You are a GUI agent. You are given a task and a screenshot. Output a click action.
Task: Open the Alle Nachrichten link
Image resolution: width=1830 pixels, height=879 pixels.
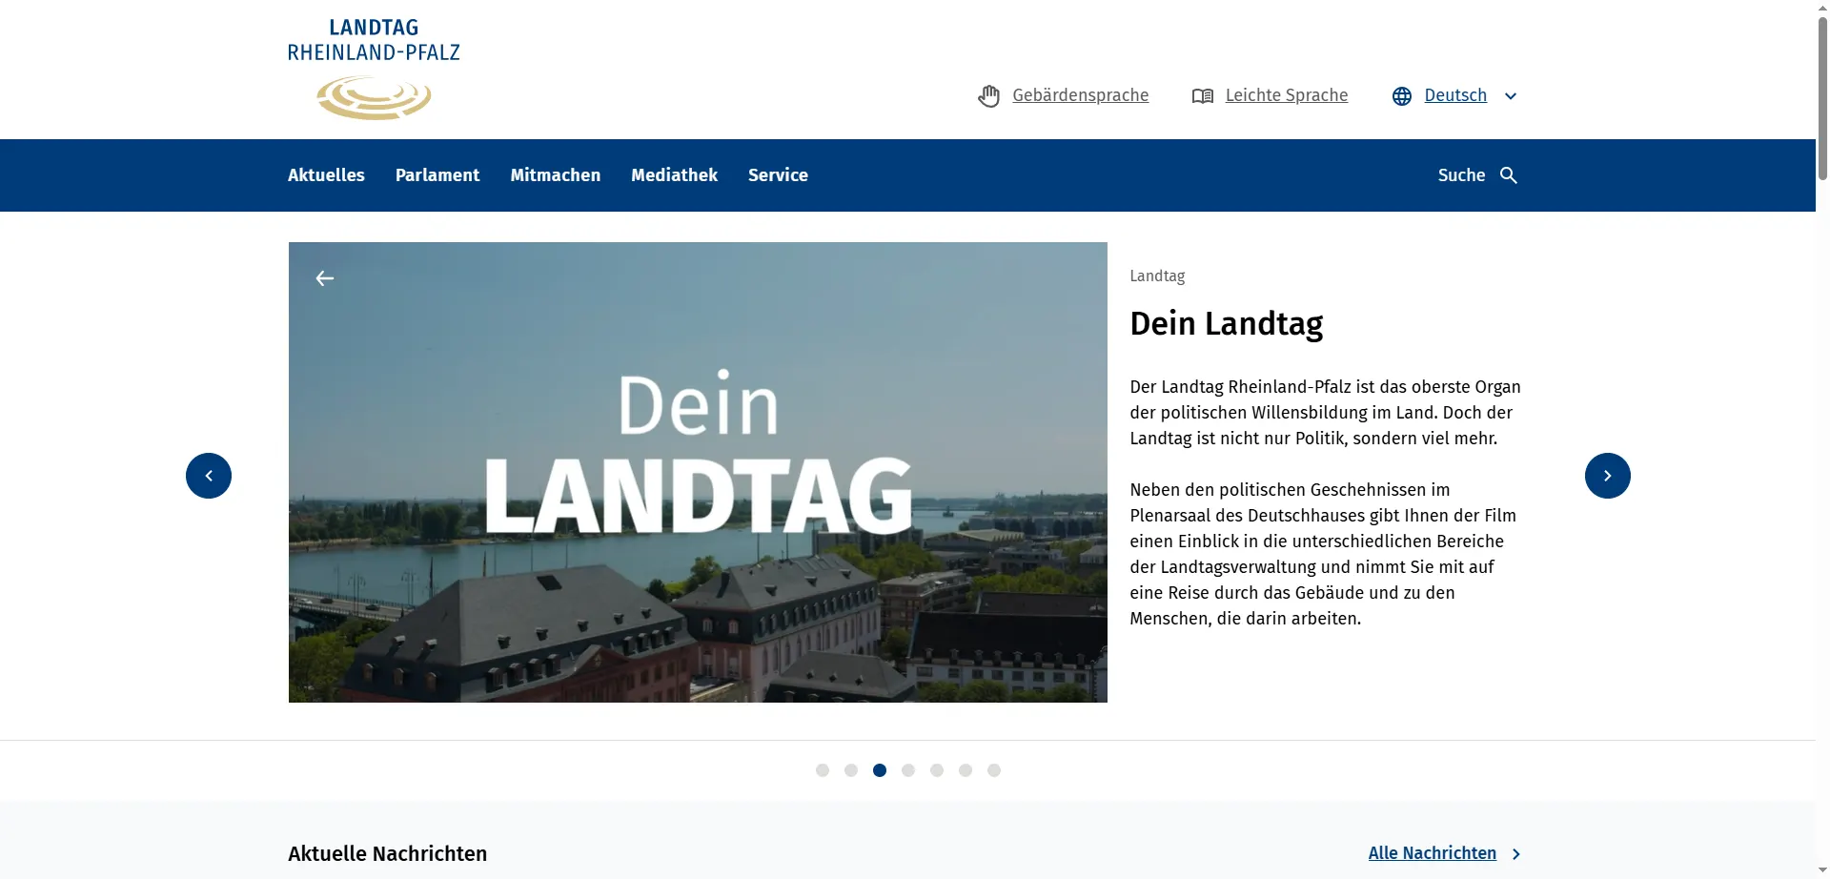pos(1432,853)
